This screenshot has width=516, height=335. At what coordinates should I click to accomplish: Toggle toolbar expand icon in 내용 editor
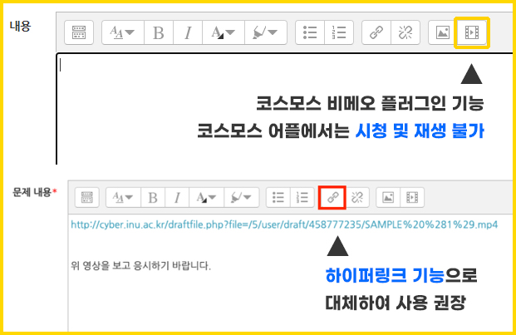79,32
